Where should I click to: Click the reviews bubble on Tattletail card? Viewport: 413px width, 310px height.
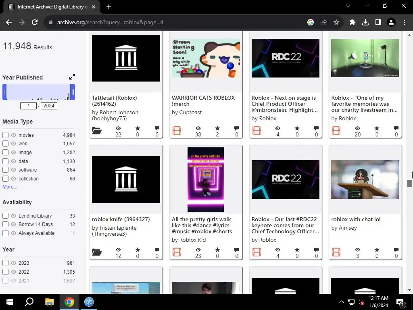pyautogui.click(x=157, y=128)
